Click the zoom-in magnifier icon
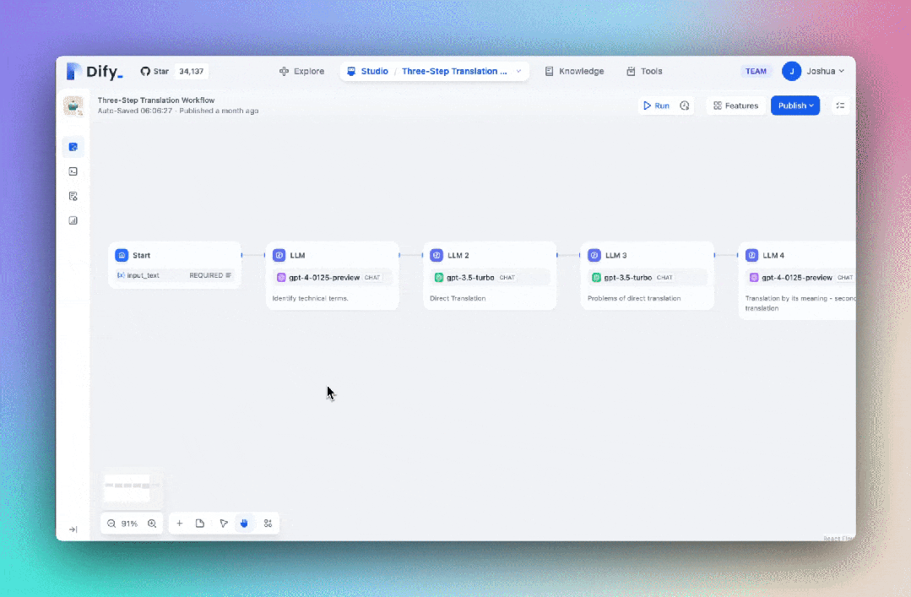The height and width of the screenshot is (597, 911). pyautogui.click(x=152, y=524)
